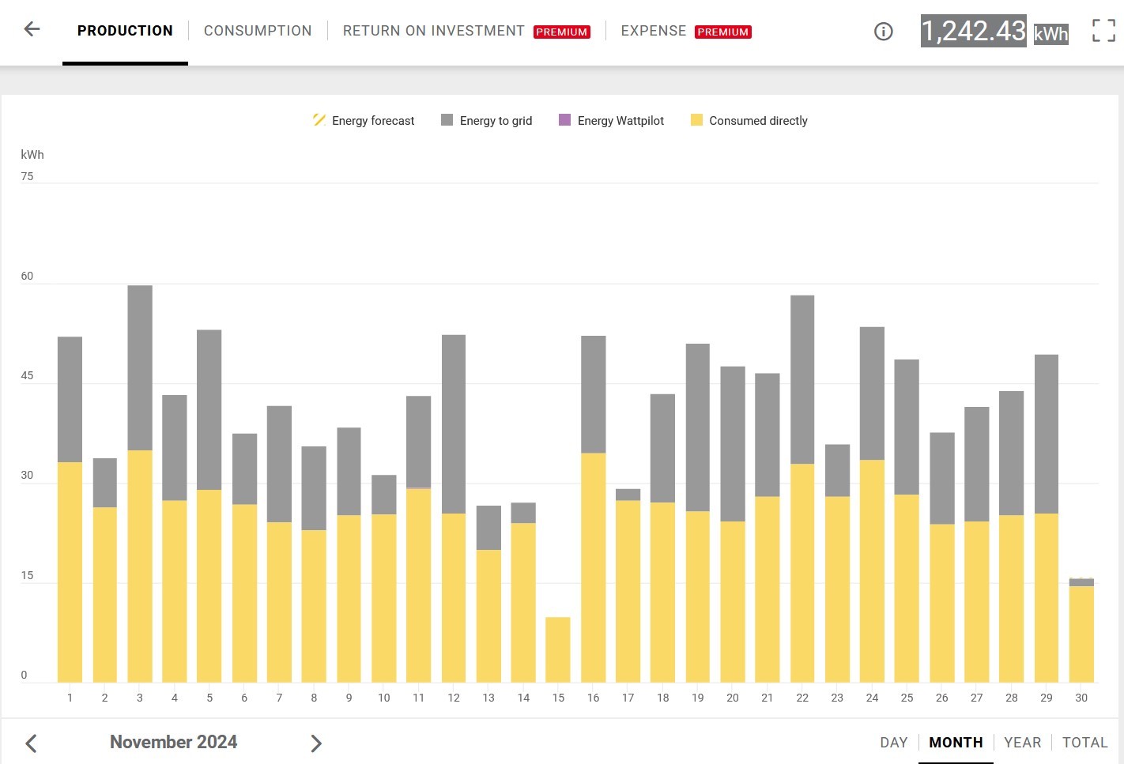Screen dimensions: 1124x764
Task: Go to previous month with left chevron
Action: [32, 743]
